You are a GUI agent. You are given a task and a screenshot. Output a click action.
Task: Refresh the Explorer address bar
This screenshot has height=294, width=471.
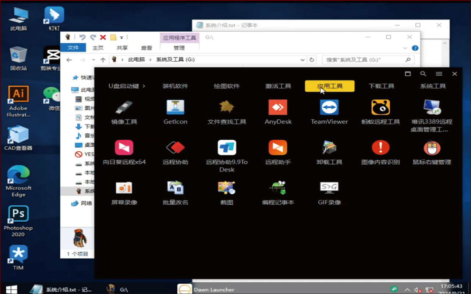[312, 60]
